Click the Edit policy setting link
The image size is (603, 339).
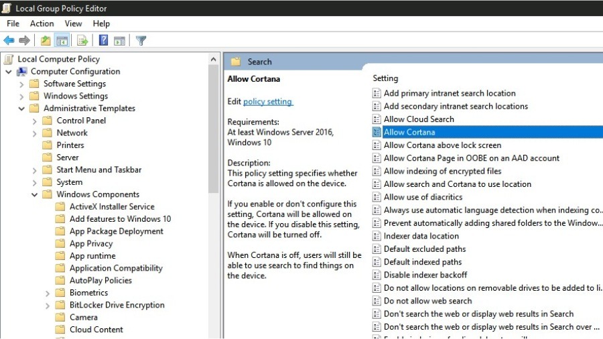point(267,102)
